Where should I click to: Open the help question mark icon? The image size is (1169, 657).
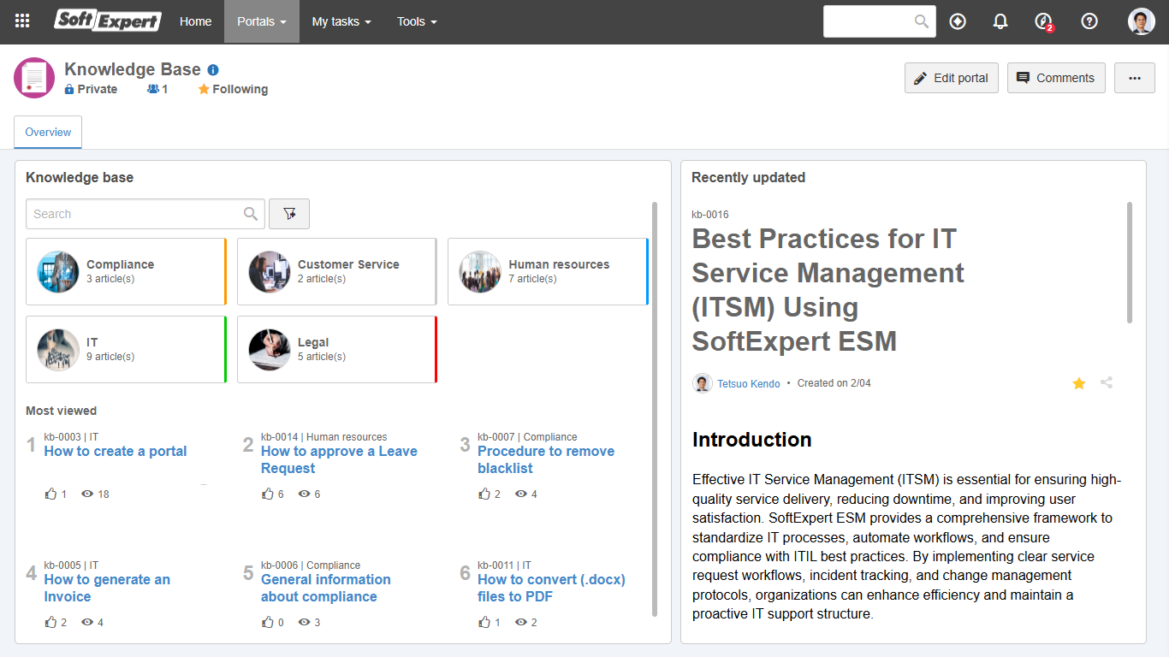point(1089,21)
